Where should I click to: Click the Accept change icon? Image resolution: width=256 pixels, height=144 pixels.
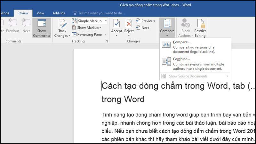point(116,23)
